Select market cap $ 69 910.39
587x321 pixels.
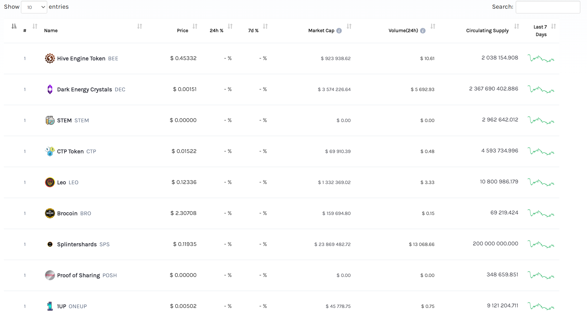(338, 151)
